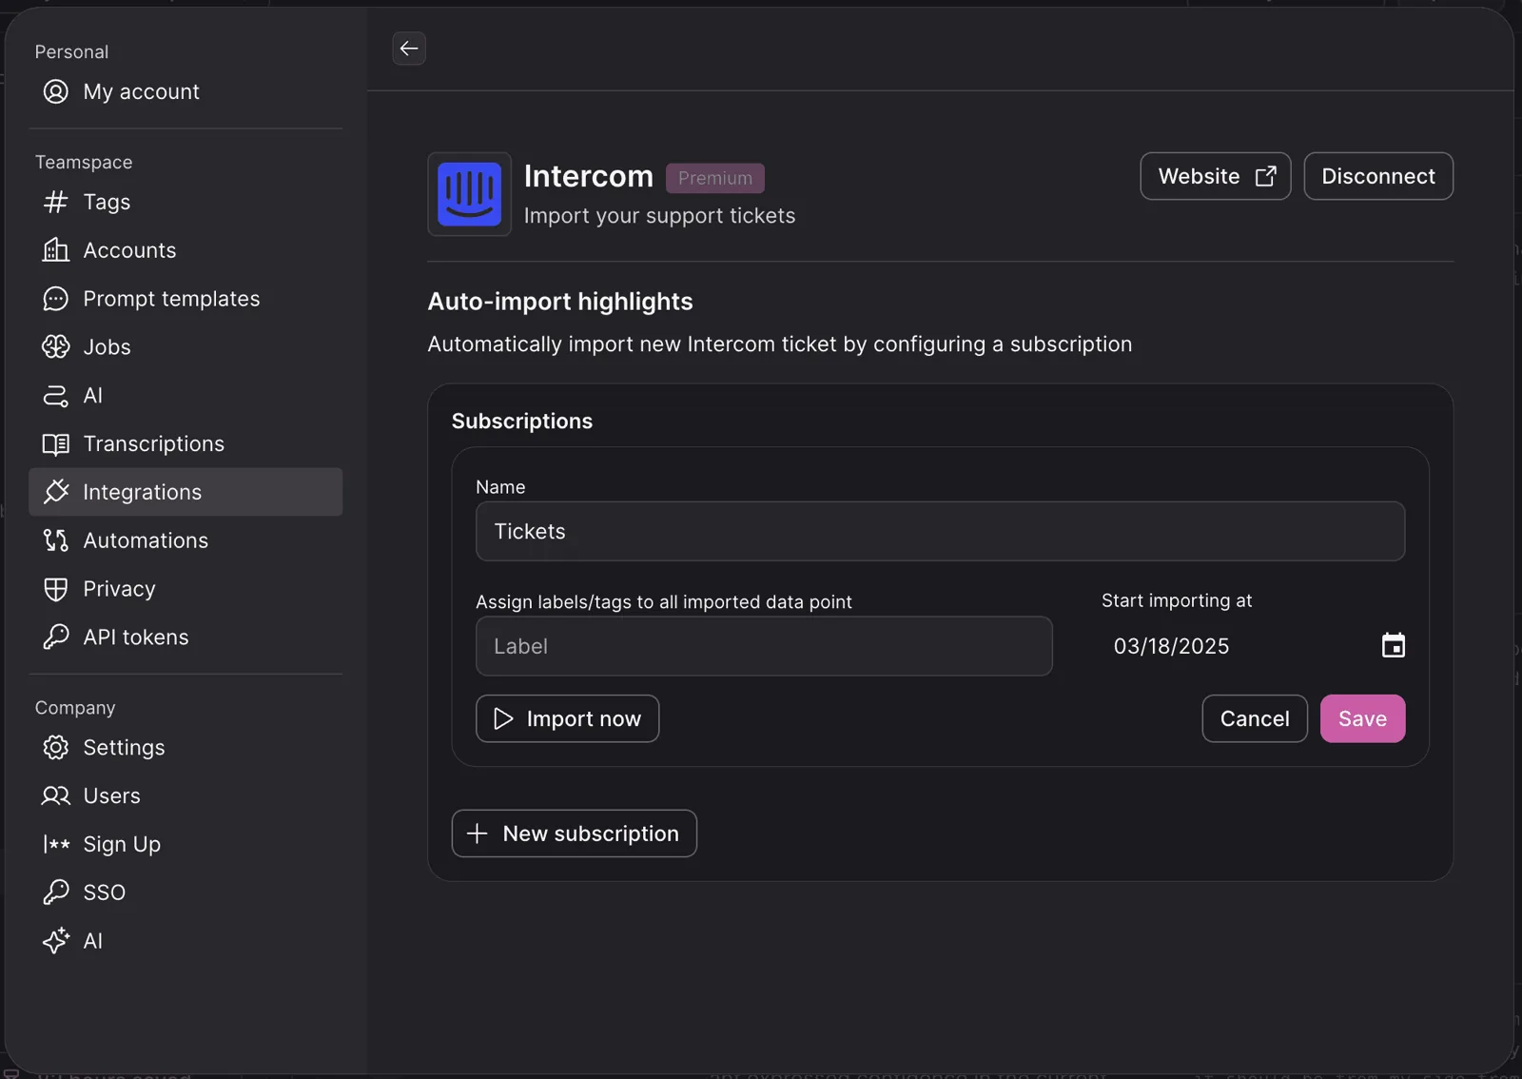The image size is (1522, 1079).
Task: Open the Intercom Website link
Action: tap(1216, 176)
